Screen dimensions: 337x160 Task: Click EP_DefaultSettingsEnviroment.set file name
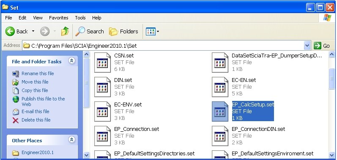(273, 154)
